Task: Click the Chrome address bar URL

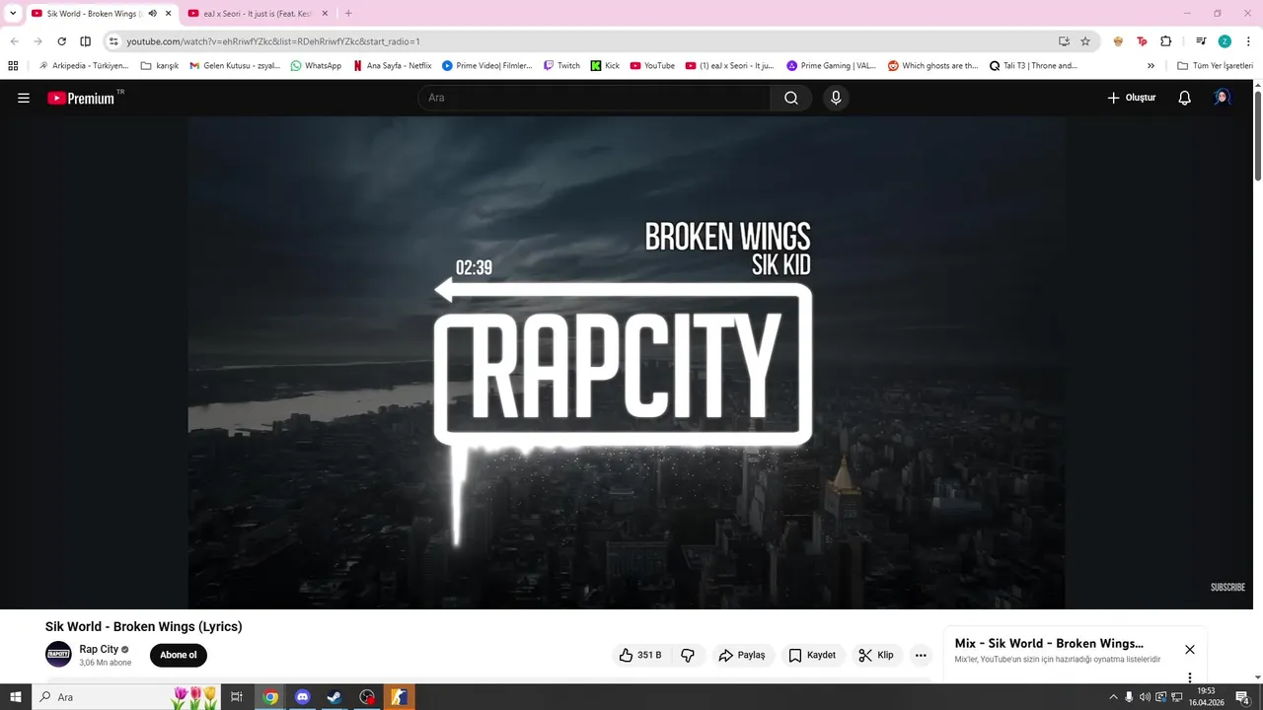Action: pyautogui.click(x=273, y=41)
